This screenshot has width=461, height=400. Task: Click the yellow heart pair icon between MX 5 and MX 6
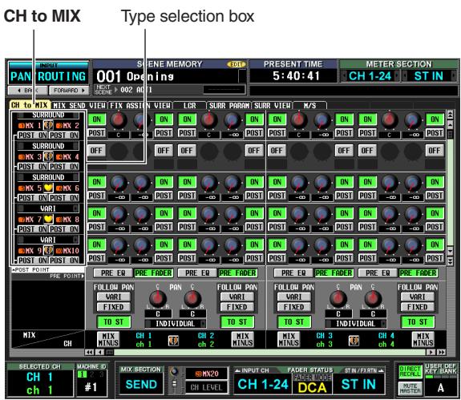(x=49, y=188)
